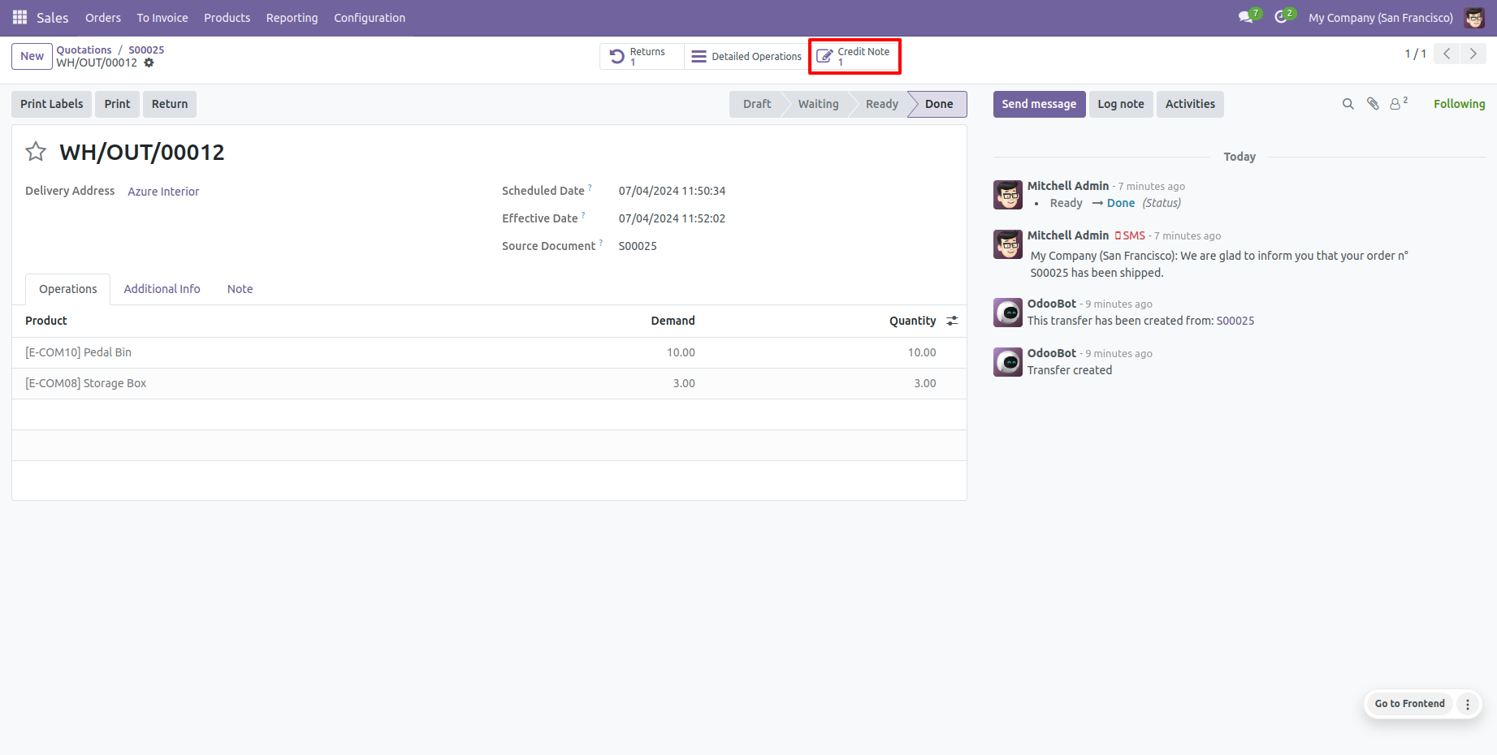Open the Configuration menu
This screenshot has height=755, width=1497.
pos(370,18)
